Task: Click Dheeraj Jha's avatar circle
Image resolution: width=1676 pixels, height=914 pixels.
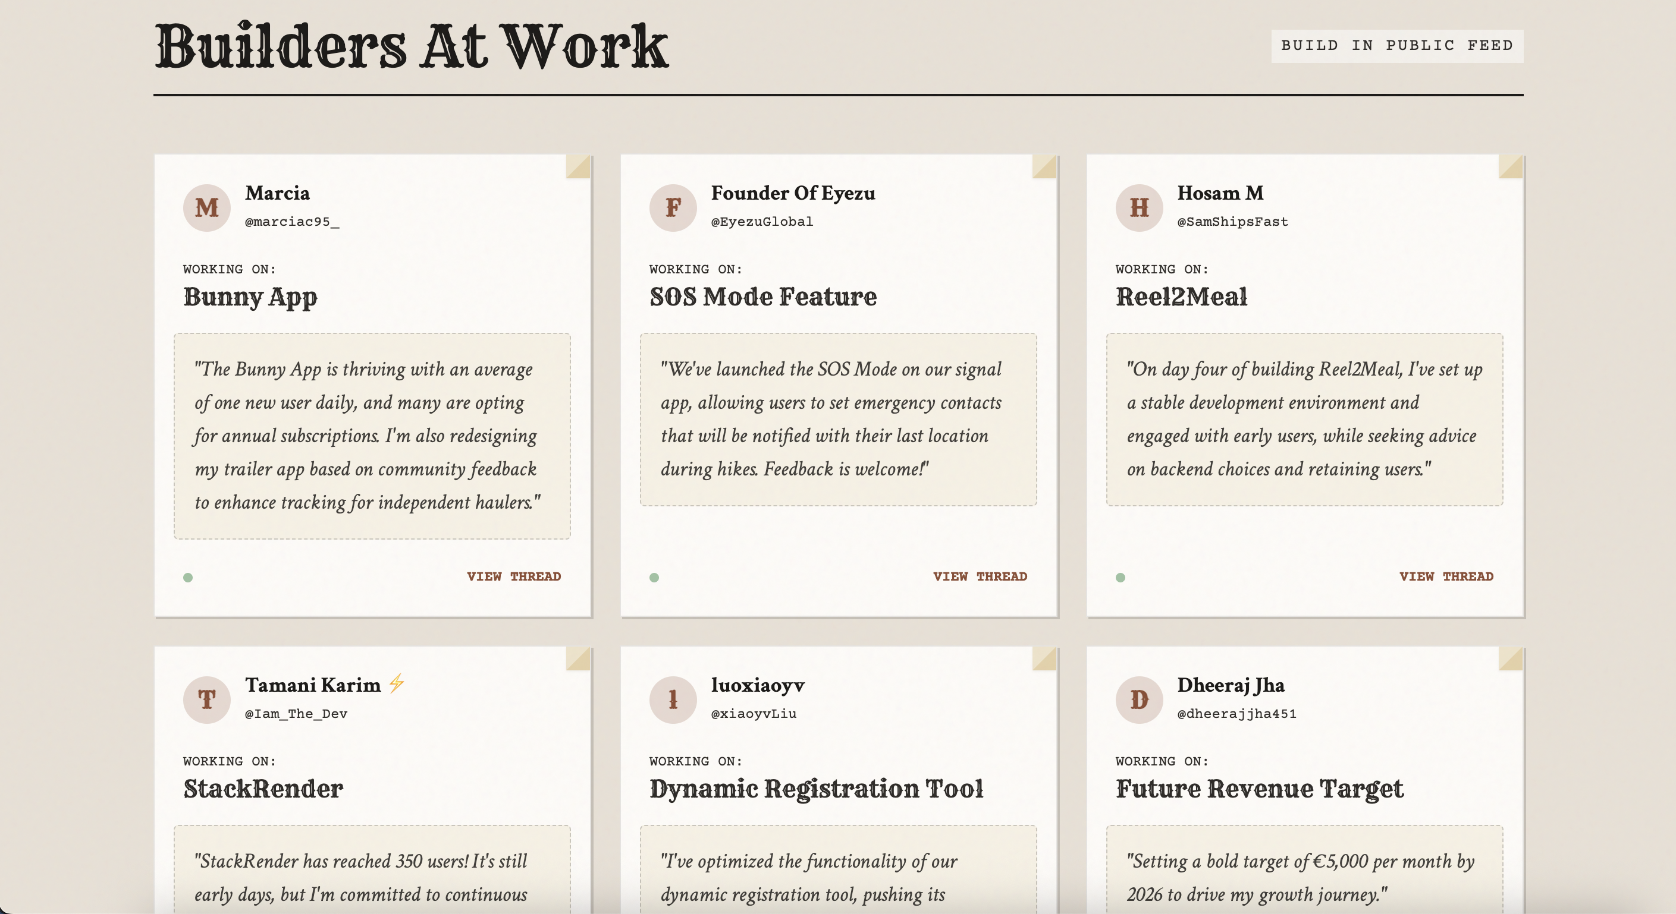Action: click(1138, 699)
